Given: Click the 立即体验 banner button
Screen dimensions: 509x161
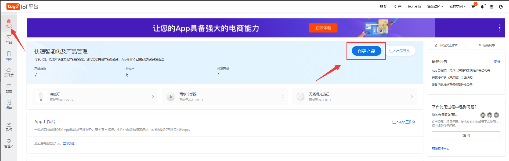Looking at the screenshot, I should click(323, 28).
